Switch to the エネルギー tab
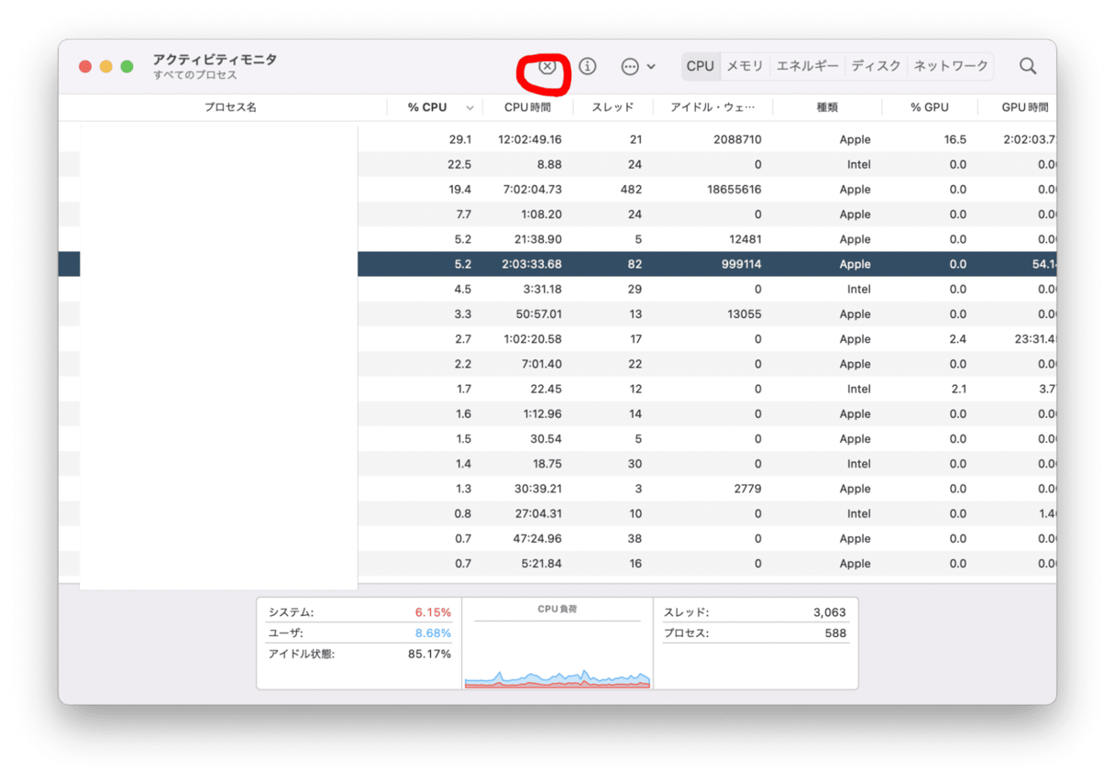Image resolution: width=1115 pixels, height=782 pixels. point(807,66)
